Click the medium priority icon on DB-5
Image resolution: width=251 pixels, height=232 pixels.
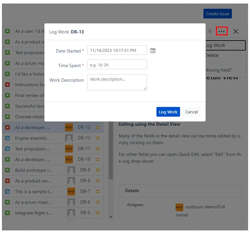point(98,213)
